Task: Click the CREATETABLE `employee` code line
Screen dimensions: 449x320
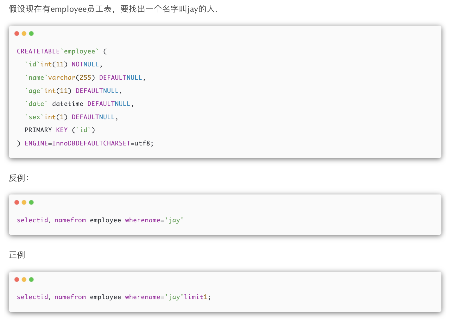Action: (x=62, y=51)
